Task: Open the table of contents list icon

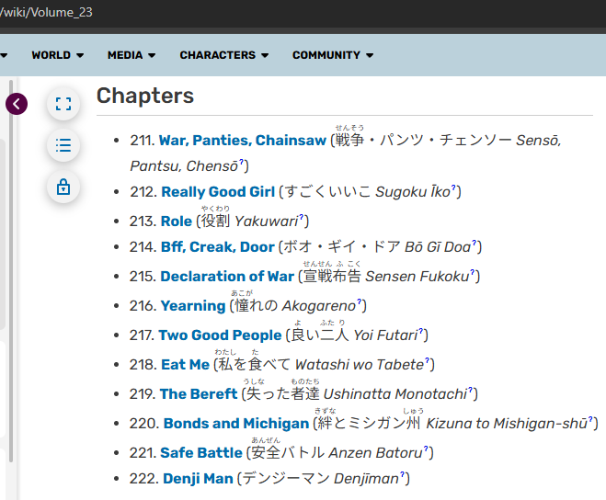Action: 63,145
